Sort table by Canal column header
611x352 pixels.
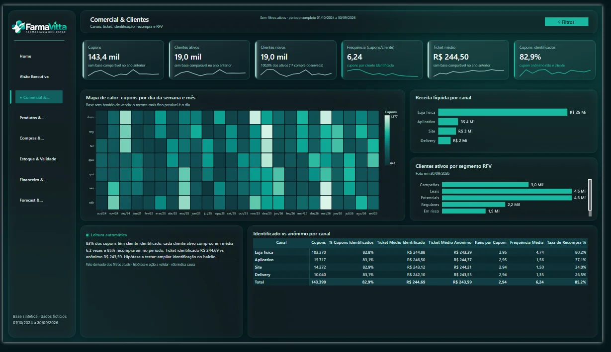[x=281, y=242]
